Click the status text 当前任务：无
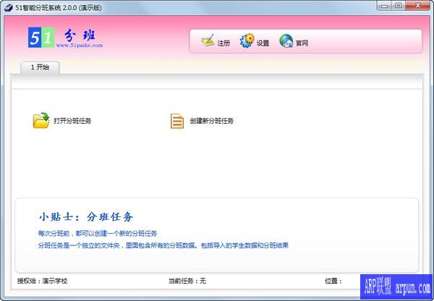Image resolution: width=434 pixels, height=301 pixels. 187,281
